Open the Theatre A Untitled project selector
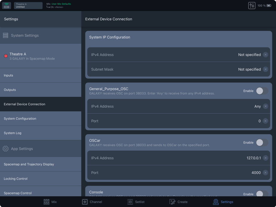Image resolution: width=276 pixels, height=207 pixels. coord(28,5)
